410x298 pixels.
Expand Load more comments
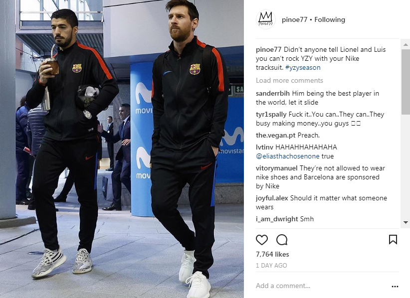click(x=289, y=80)
